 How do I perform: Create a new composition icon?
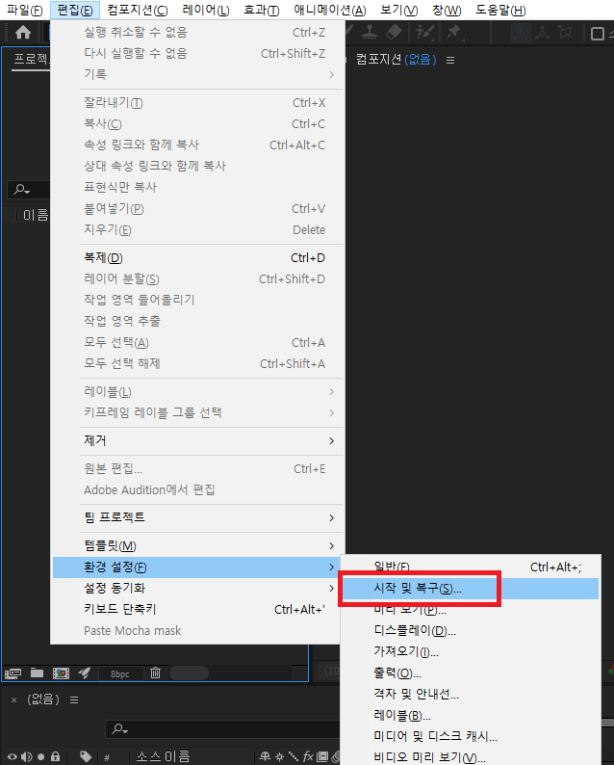[x=61, y=673]
